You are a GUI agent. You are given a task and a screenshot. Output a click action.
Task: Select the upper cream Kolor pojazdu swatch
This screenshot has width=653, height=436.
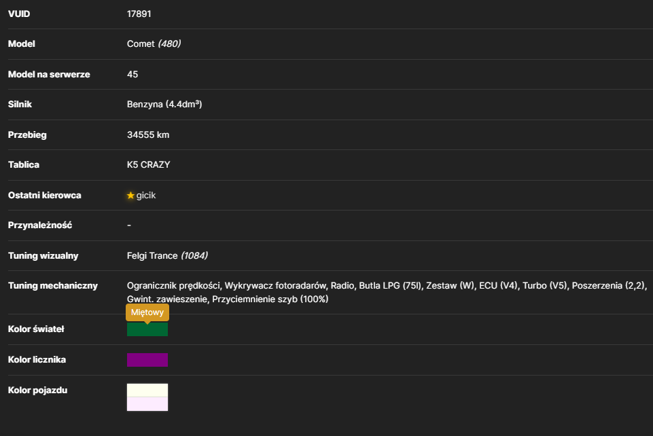click(x=147, y=390)
